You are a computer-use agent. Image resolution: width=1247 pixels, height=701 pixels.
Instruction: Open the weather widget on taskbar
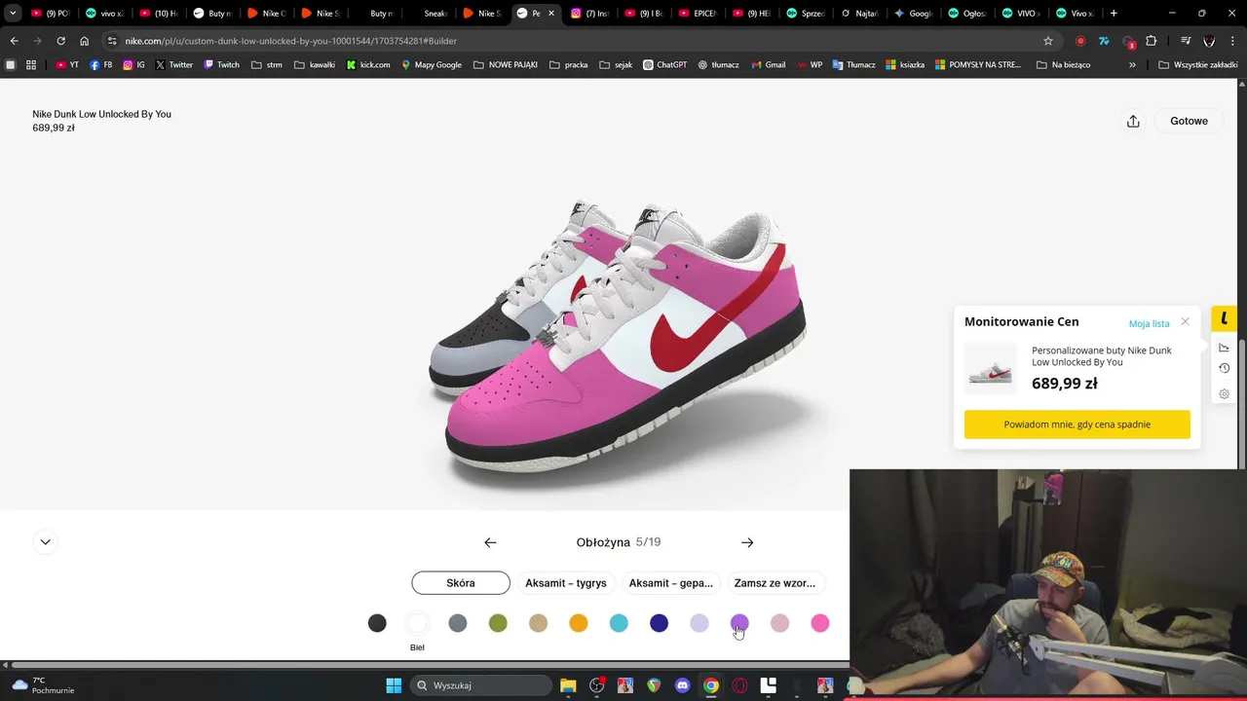pyautogui.click(x=43, y=685)
